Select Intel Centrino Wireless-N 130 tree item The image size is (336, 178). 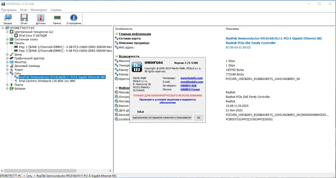(47, 81)
